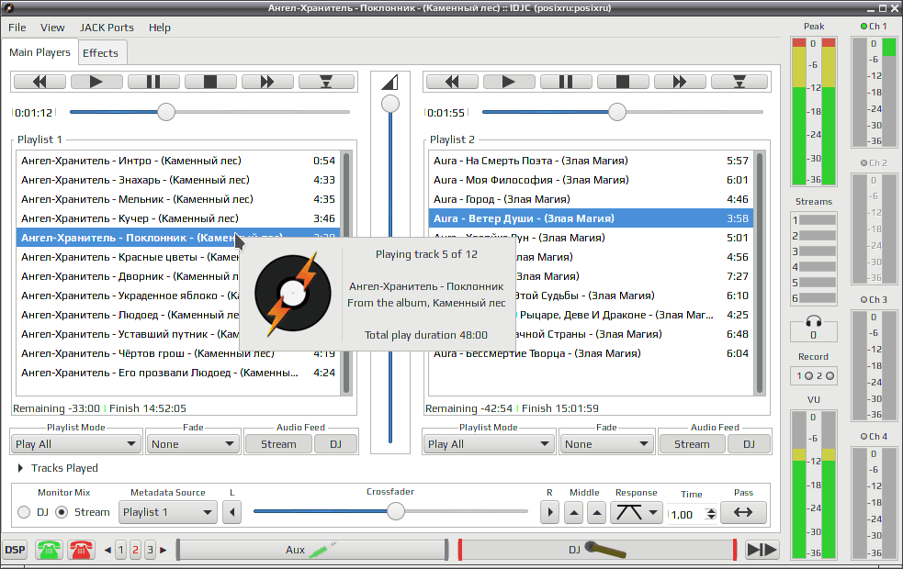903x569 pixels.
Task: Pause the left player (Playlist 1)
Action: pyautogui.click(x=153, y=82)
